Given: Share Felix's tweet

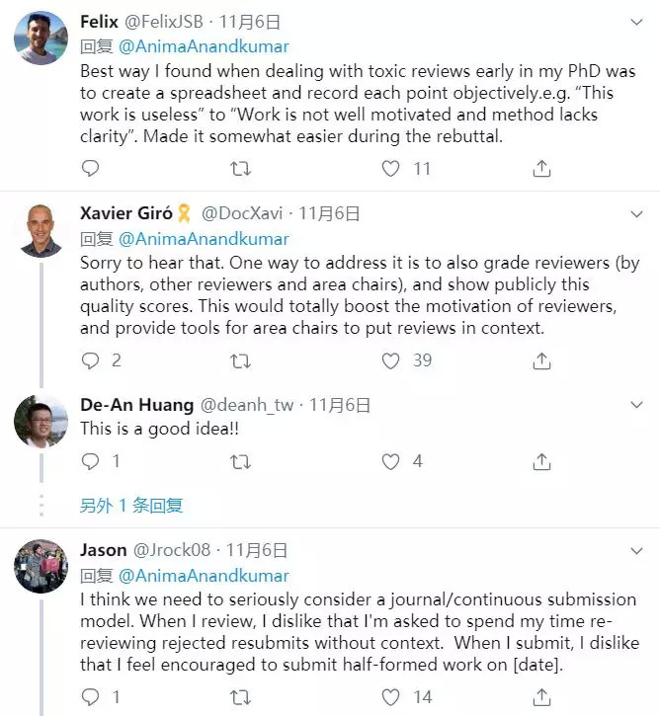Looking at the screenshot, I should (541, 169).
